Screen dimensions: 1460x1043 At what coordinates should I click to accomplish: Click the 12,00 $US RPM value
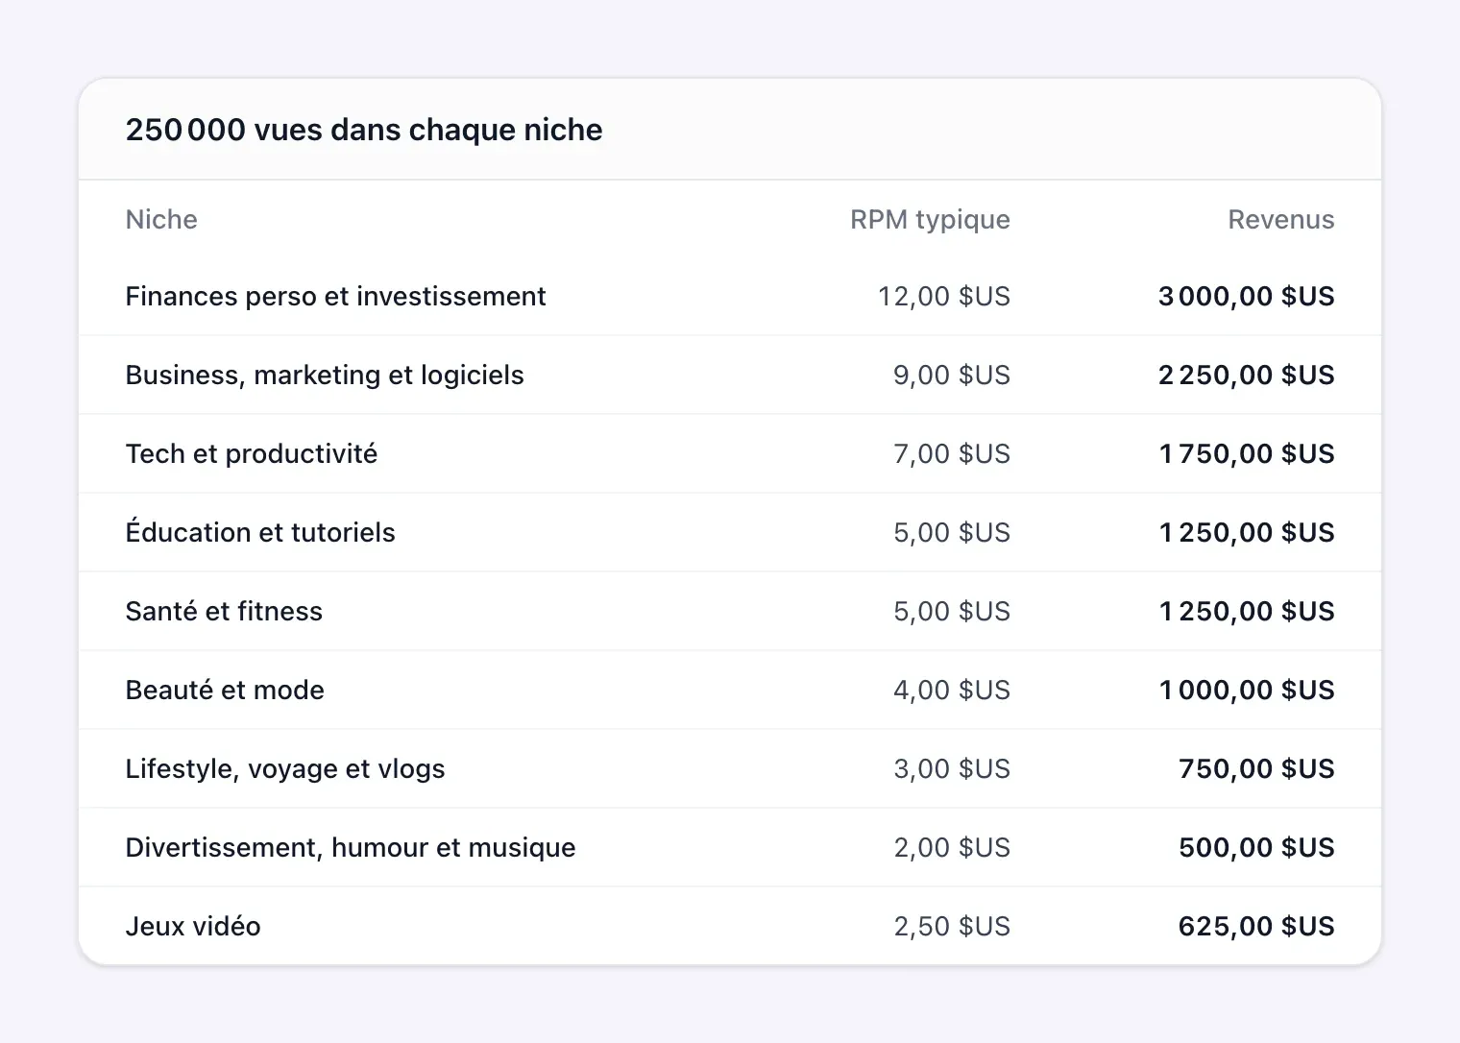pyautogui.click(x=944, y=296)
